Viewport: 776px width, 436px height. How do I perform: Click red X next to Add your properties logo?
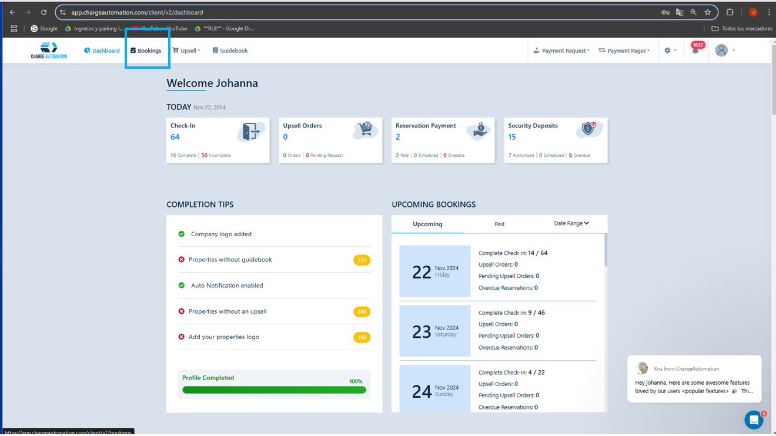point(182,337)
